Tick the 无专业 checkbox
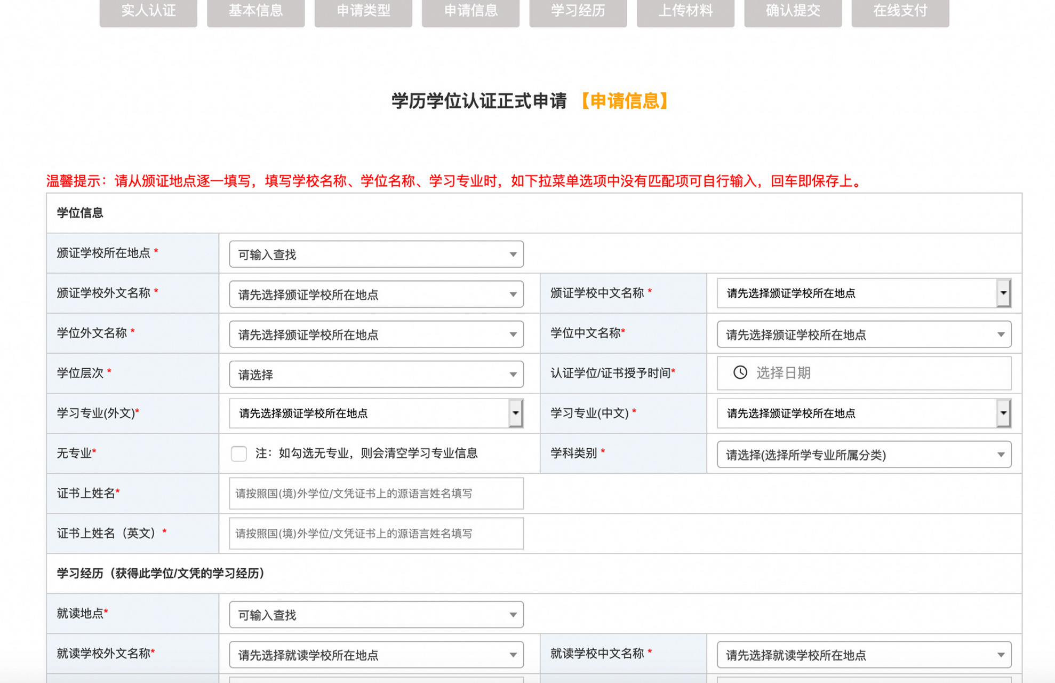1055x683 pixels. click(x=239, y=454)
